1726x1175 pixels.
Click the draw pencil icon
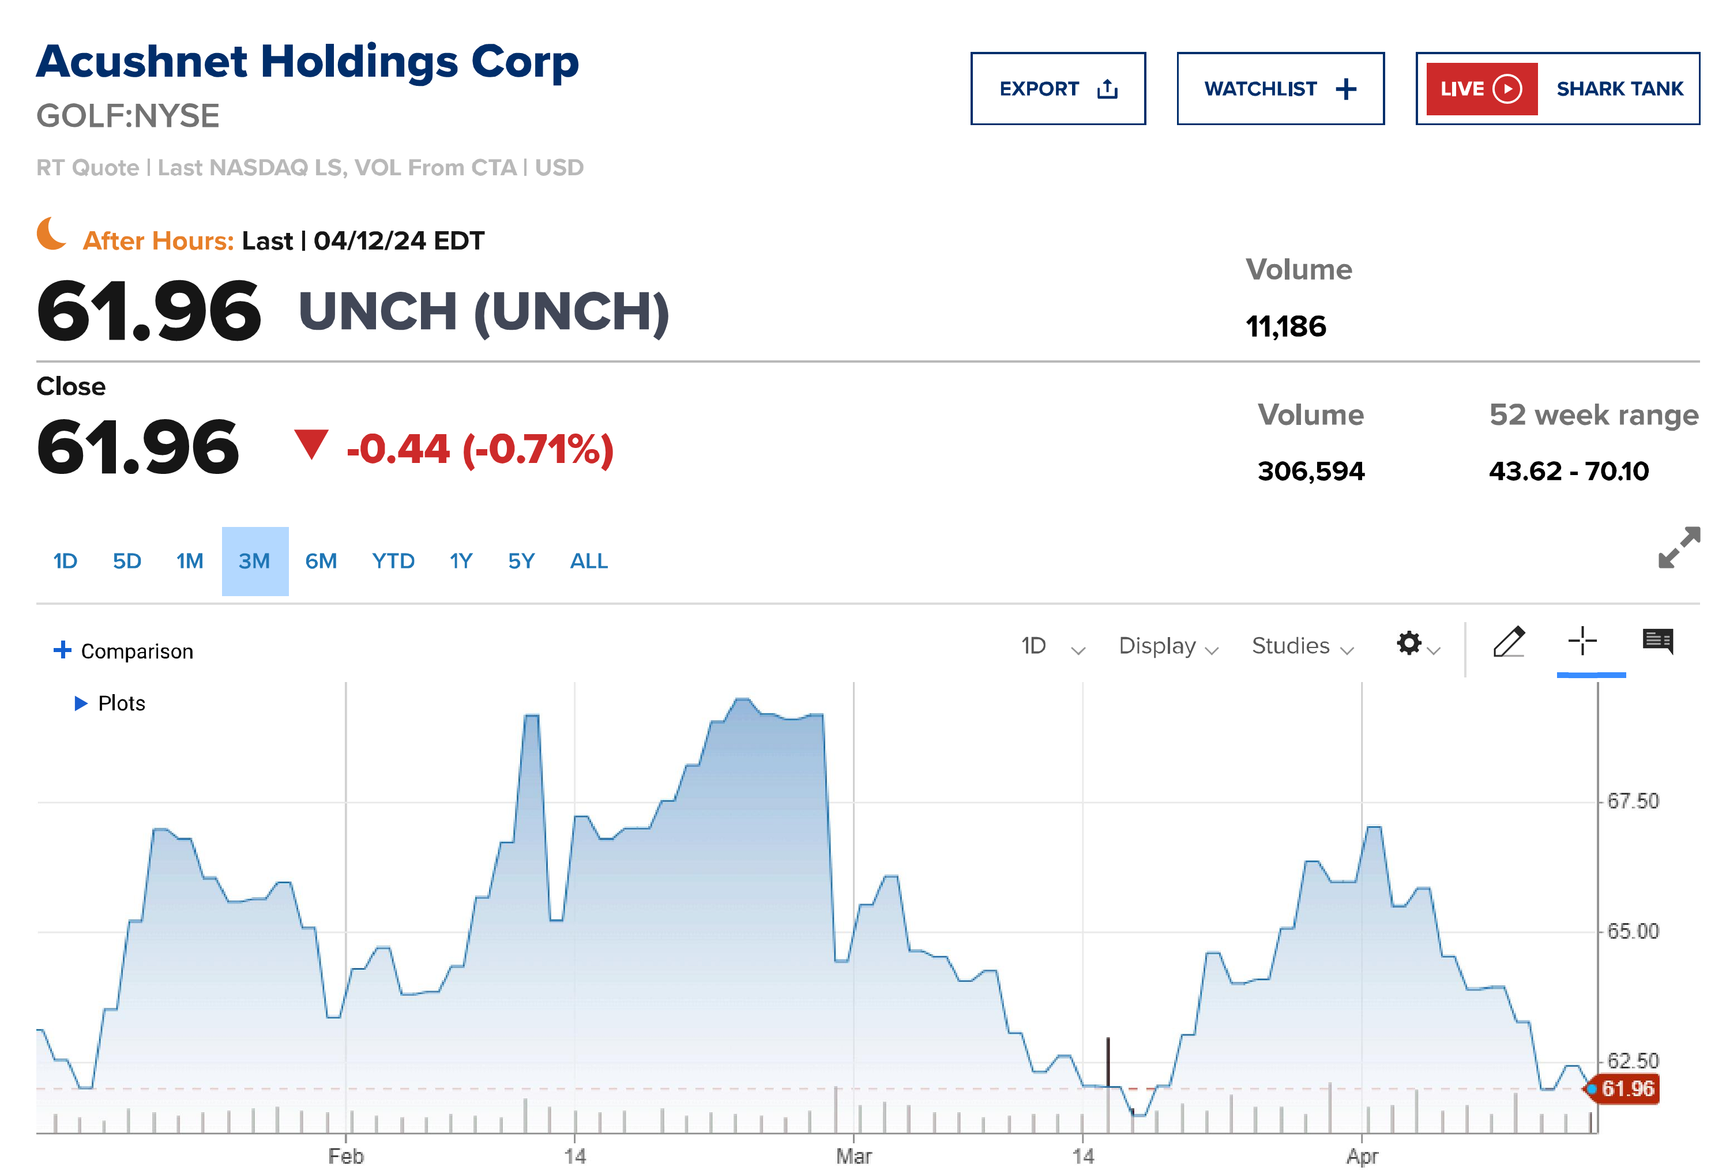pyautogui.click(x=1509, y=642)
